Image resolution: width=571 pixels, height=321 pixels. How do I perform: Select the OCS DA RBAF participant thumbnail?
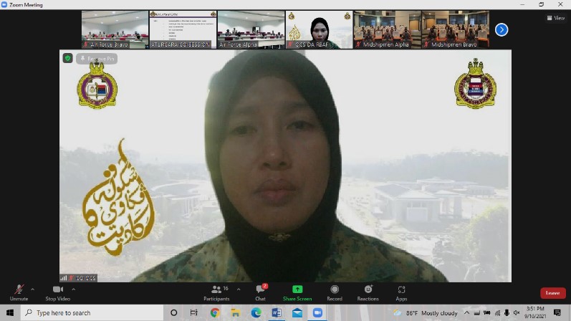point(319,29)
